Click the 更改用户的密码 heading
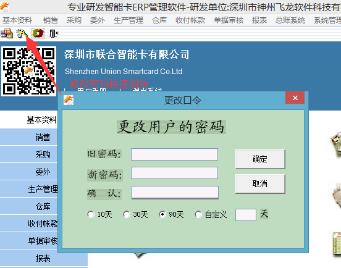This screenshot has height=268, width=341. click(x=171, y=127)
